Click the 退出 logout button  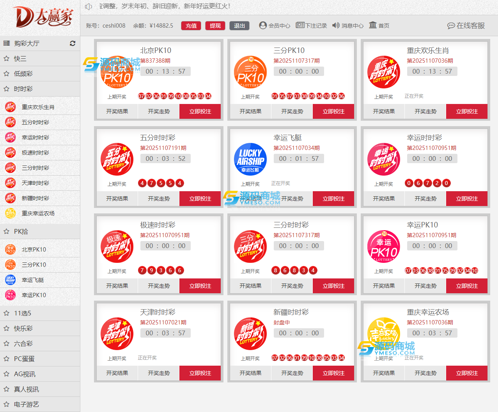coord(239,26)
